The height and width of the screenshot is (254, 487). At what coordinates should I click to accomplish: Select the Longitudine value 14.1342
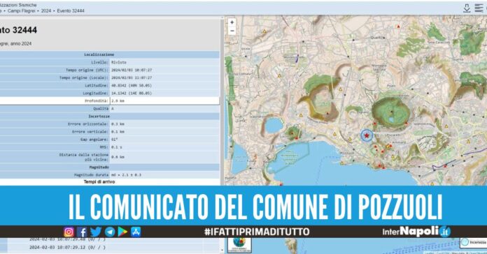[x=132, y=94]
